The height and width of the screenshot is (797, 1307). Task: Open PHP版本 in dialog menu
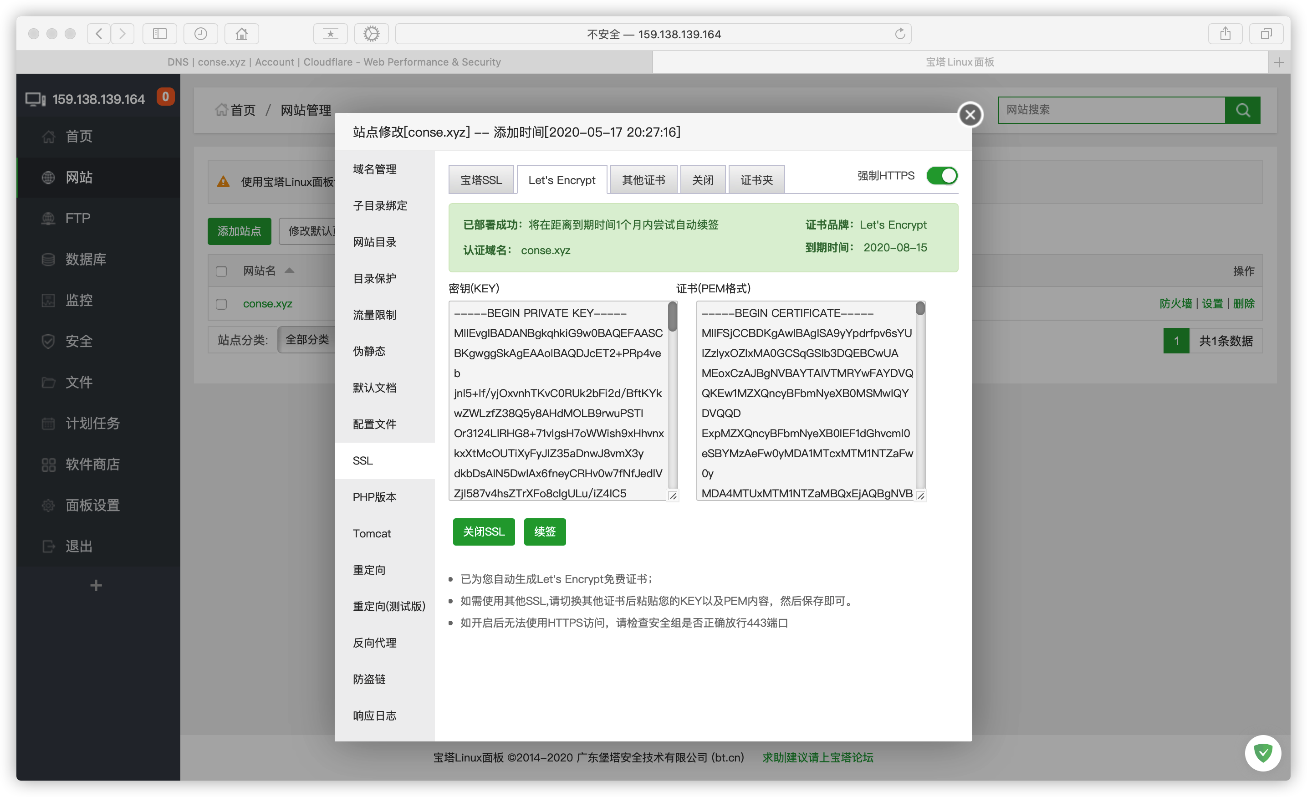click(x=384, y=497)
